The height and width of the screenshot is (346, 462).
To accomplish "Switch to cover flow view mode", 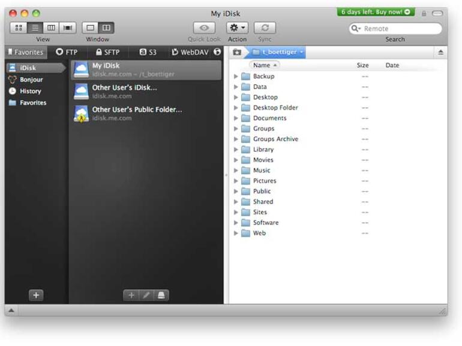I will pos(68,28).
